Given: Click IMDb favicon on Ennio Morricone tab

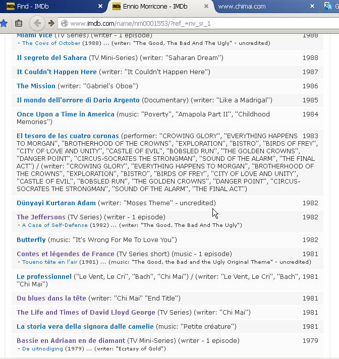Looking at the screenshot, I should click(117, 7).
